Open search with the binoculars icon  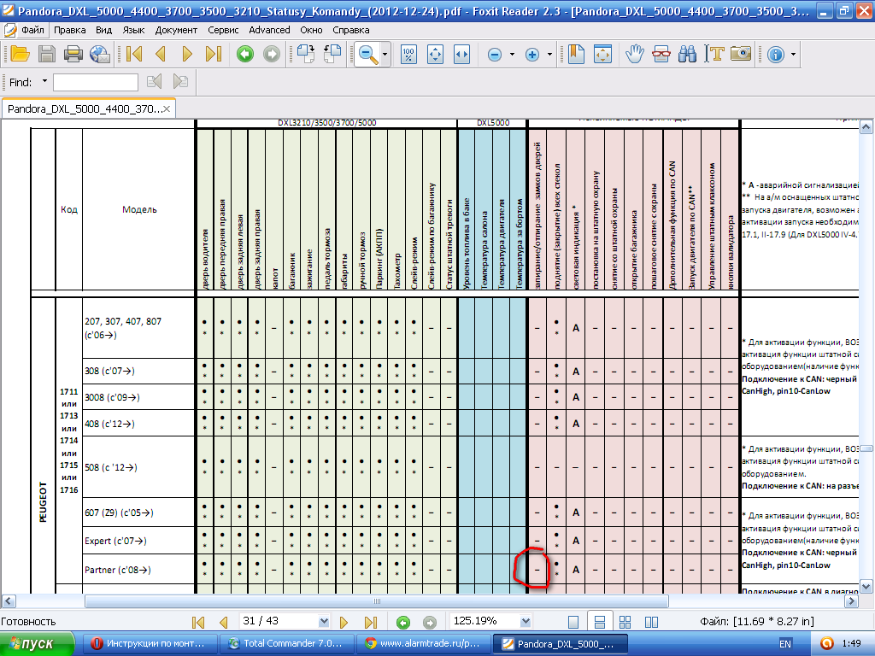click(x=688, y=54)
